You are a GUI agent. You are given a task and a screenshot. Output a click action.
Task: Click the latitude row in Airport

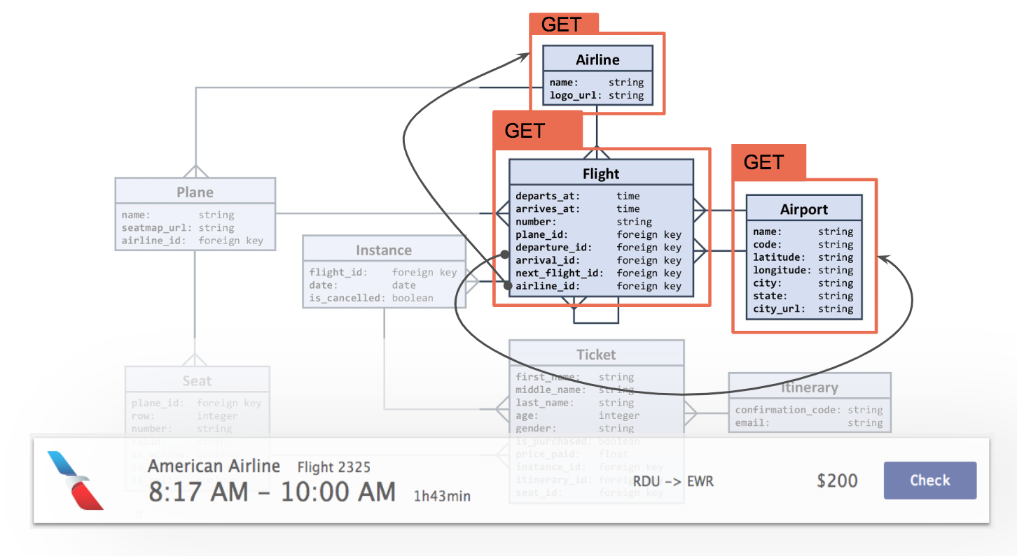(x=804, y=257)
